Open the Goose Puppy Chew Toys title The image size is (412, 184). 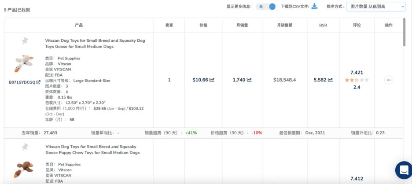[92, 149]
